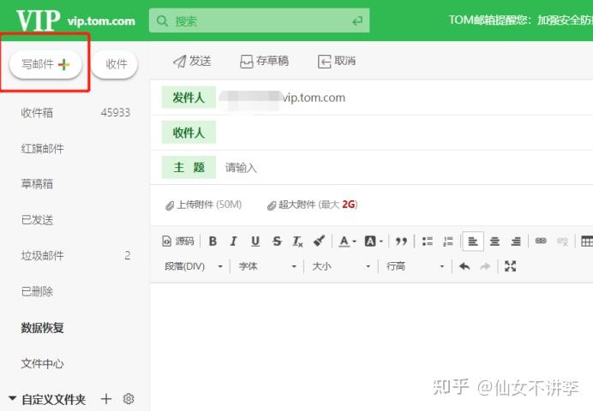Screen dimensions: 593x411
Task: Open the background color picker
Action: pyautogui.click(x=374, y=241)
